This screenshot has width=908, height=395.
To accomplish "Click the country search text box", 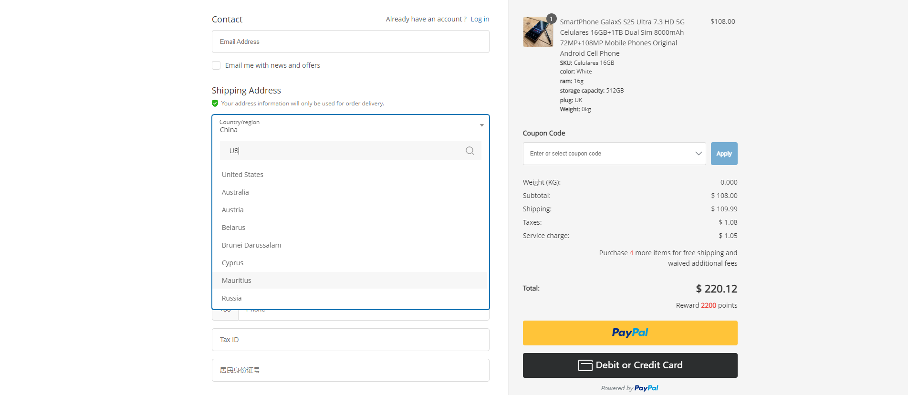I will click(x=351, y=151).
